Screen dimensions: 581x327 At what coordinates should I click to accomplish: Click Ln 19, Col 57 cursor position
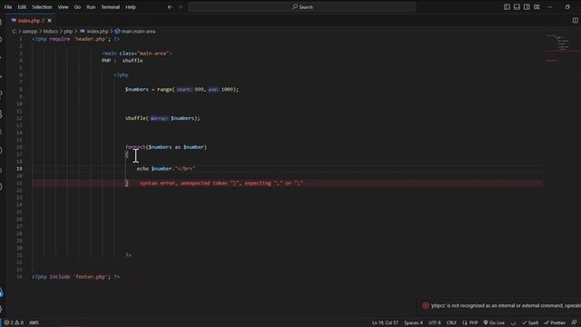385,322
